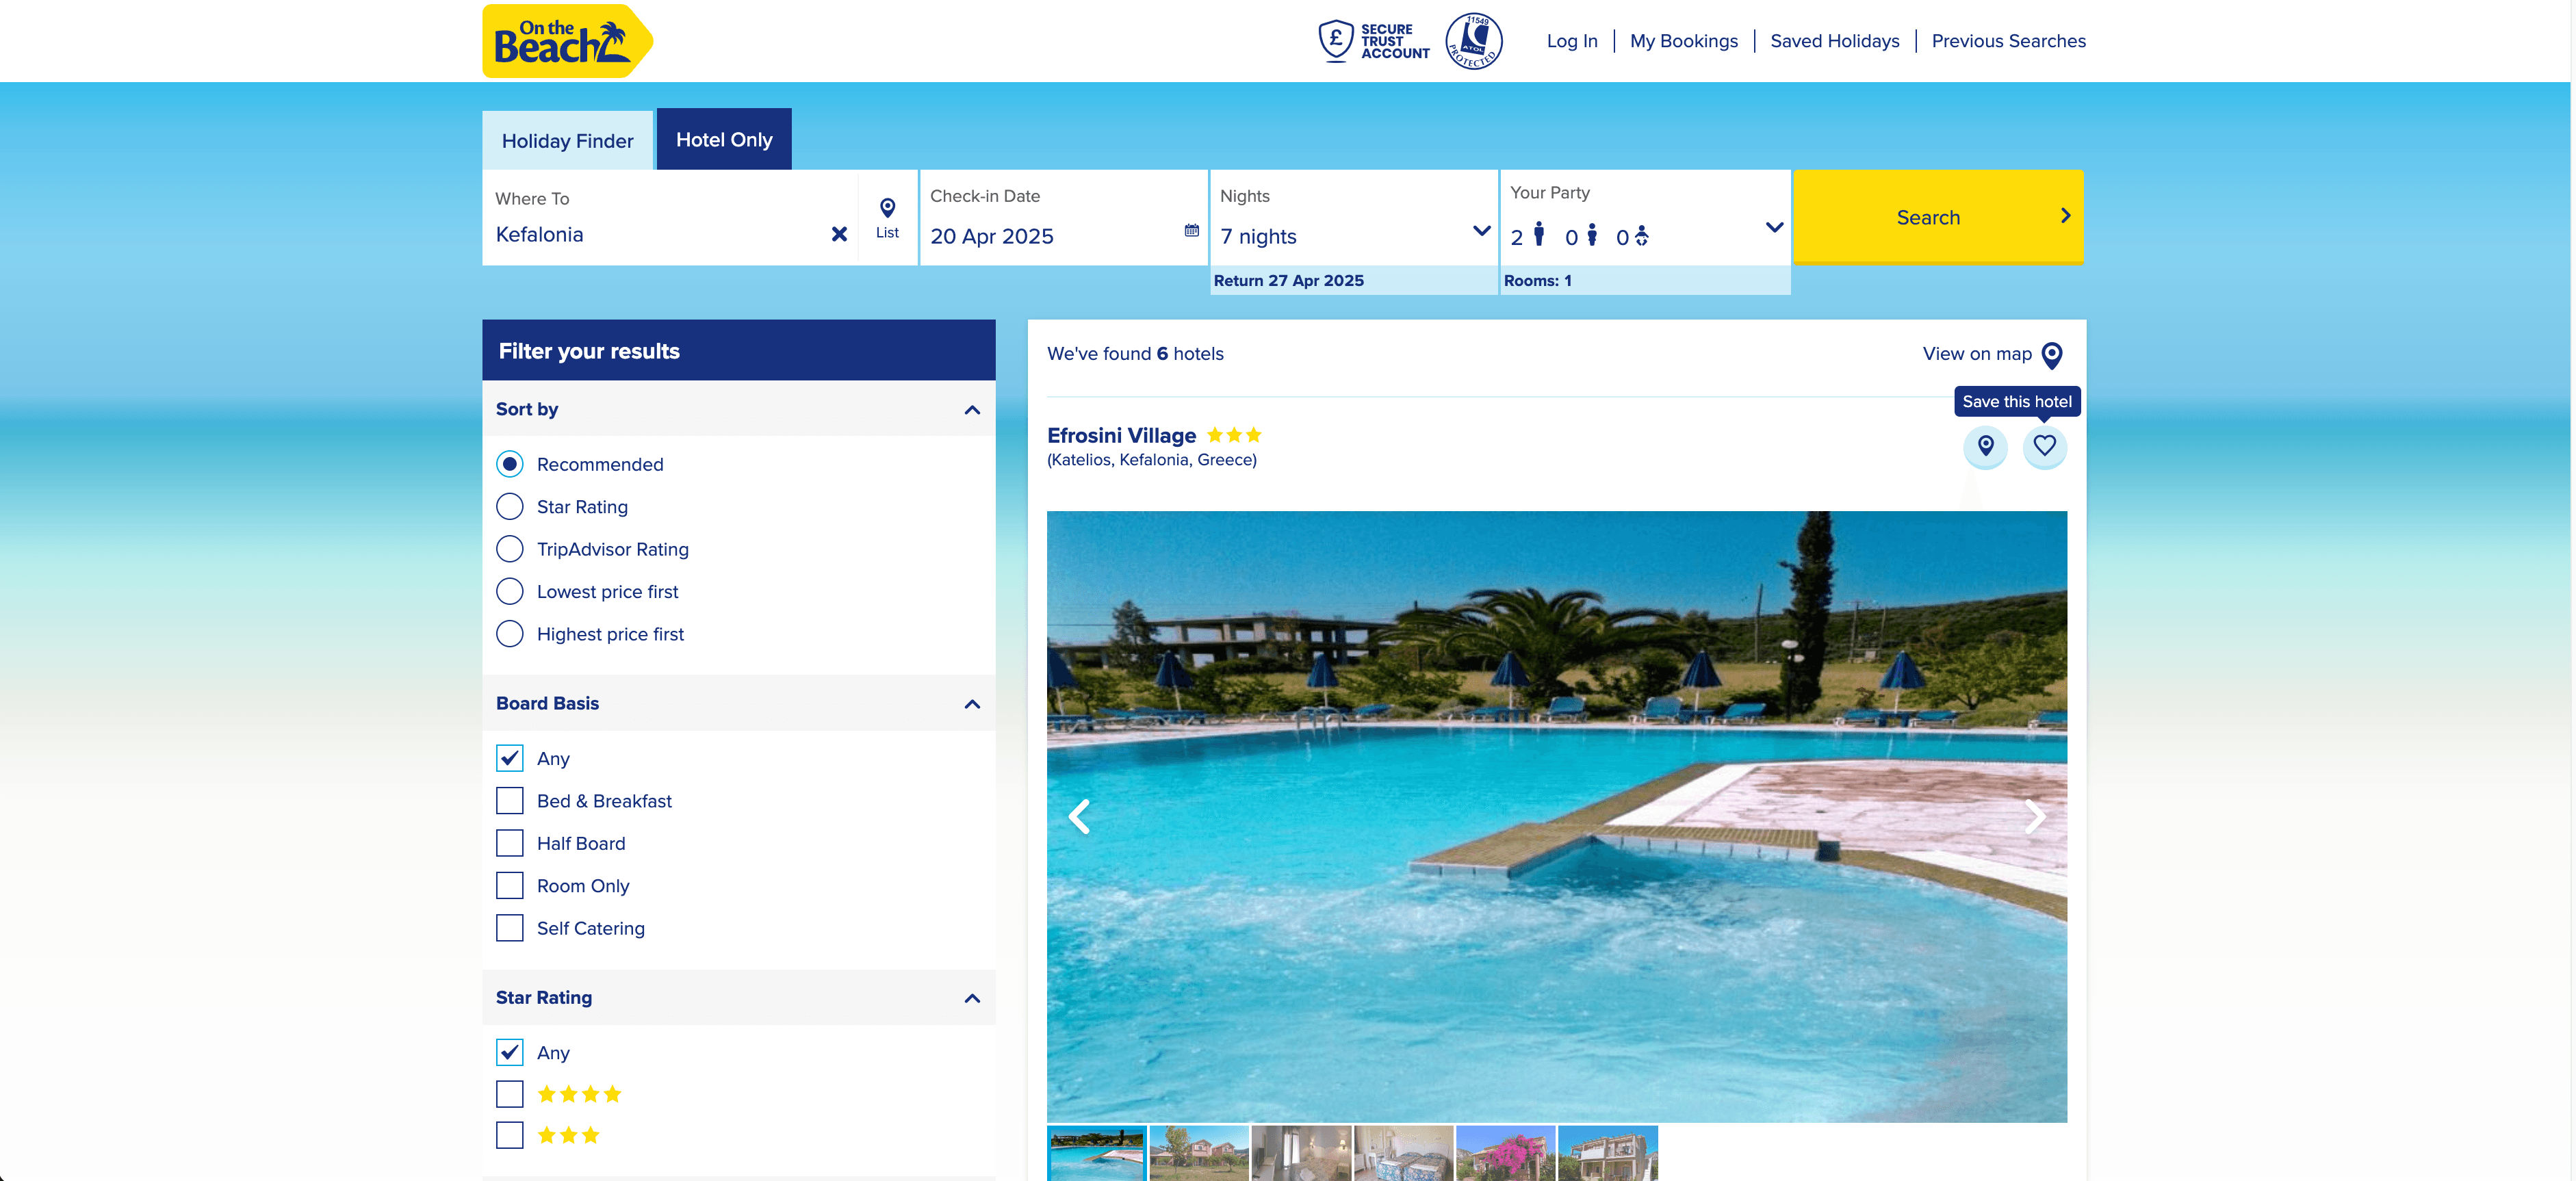
Task: Show Efrosini Village location with the pin icon
Action: pyautogui.click(x=1985, y=446)
